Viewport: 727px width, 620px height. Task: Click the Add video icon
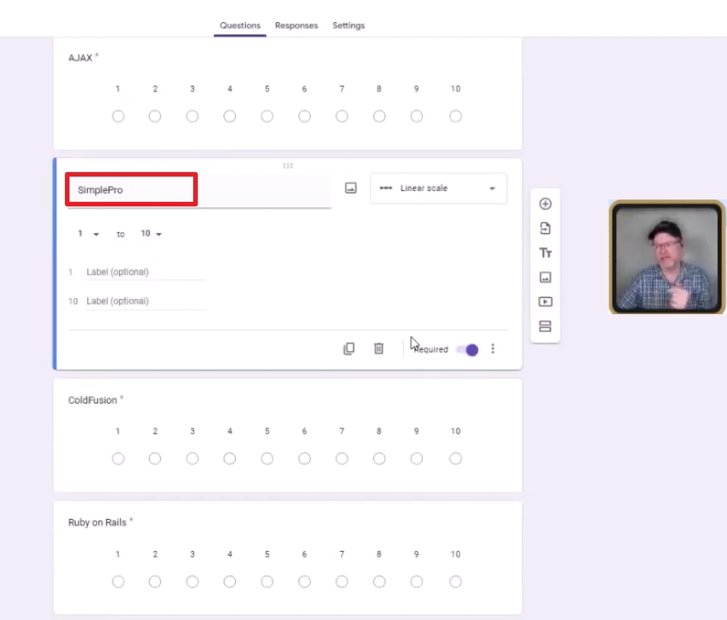pyautogui.click(x=545, y=302)
